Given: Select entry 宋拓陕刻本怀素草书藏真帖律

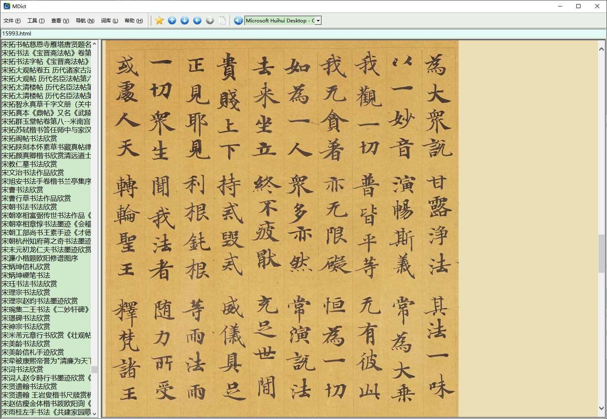Looking at the screenshot, I should (46, 147).
